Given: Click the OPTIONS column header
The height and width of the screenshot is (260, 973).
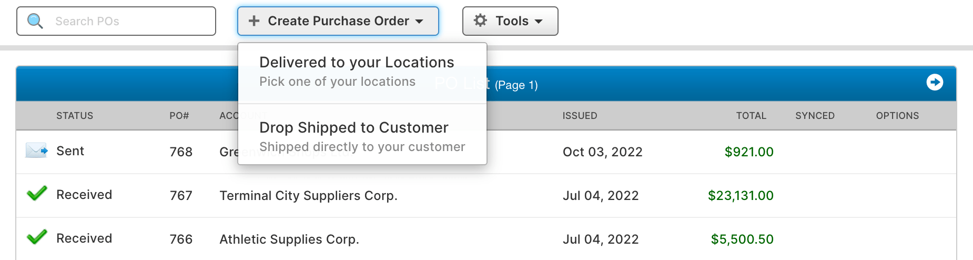Looking at the screenshot, I should (897, 116).
